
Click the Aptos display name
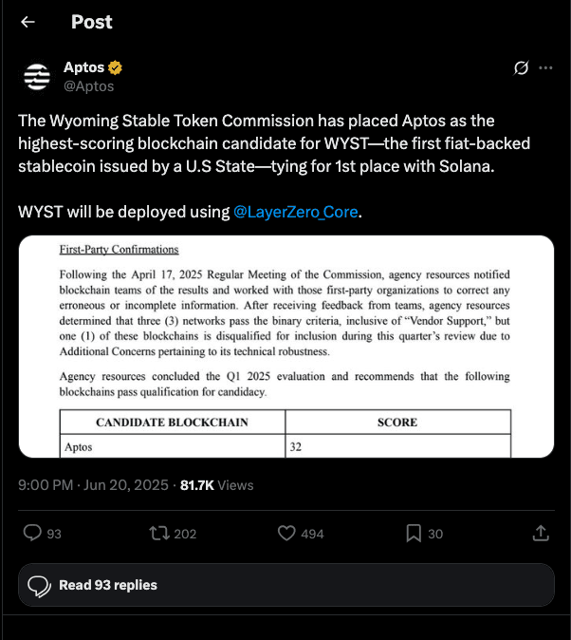tap(83, 68)
